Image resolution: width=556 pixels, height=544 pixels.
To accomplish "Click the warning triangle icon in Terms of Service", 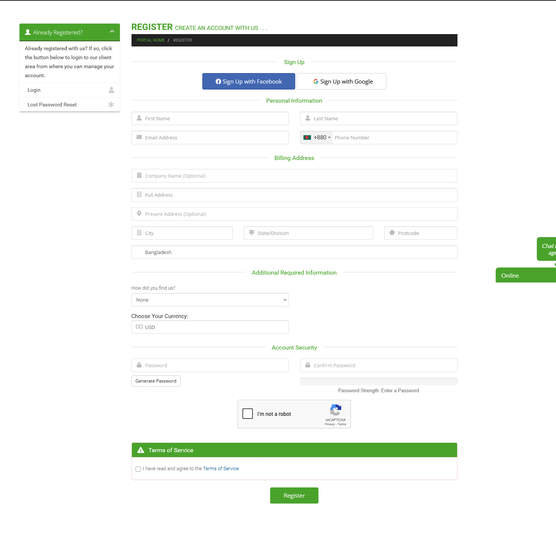I will [x=141, y=450].
